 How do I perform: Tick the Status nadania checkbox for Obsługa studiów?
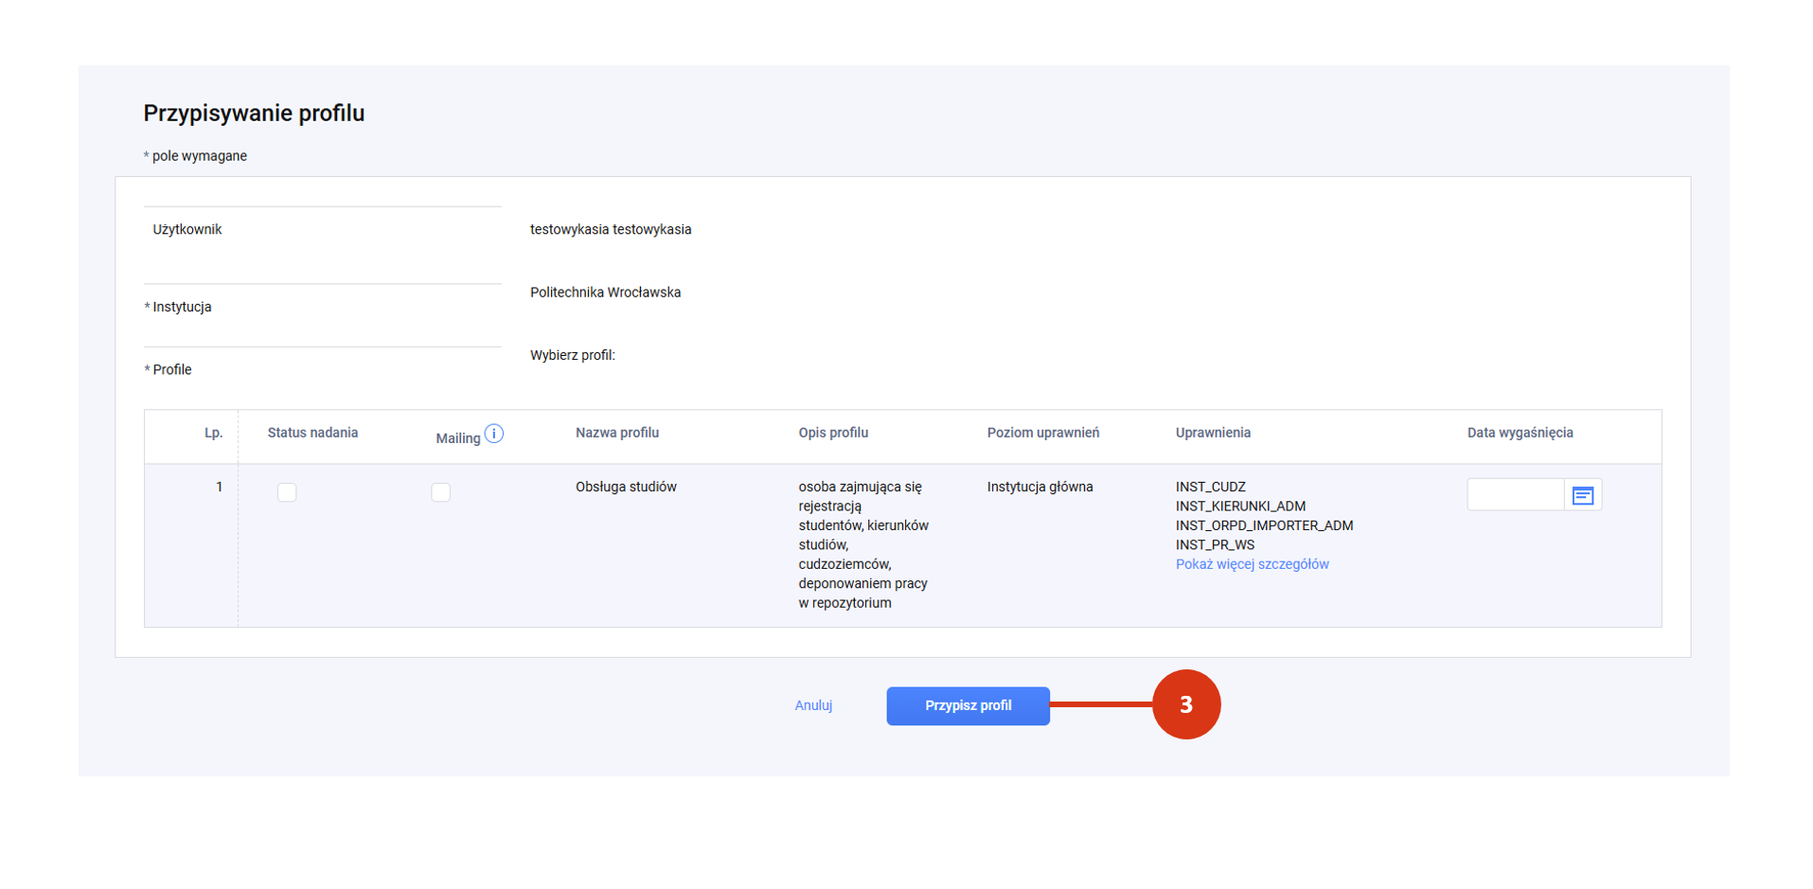pos(287,492)
